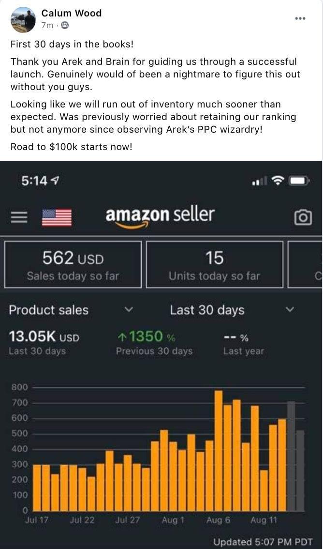Open the three-dot post options menu

[300, 18]
